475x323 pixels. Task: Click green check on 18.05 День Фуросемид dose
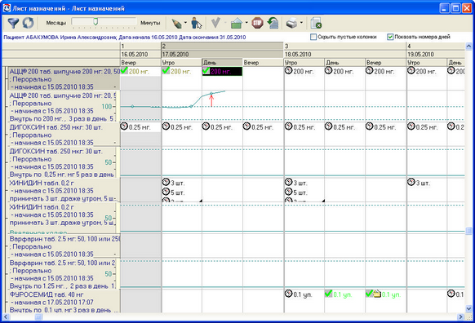point(328,294)
